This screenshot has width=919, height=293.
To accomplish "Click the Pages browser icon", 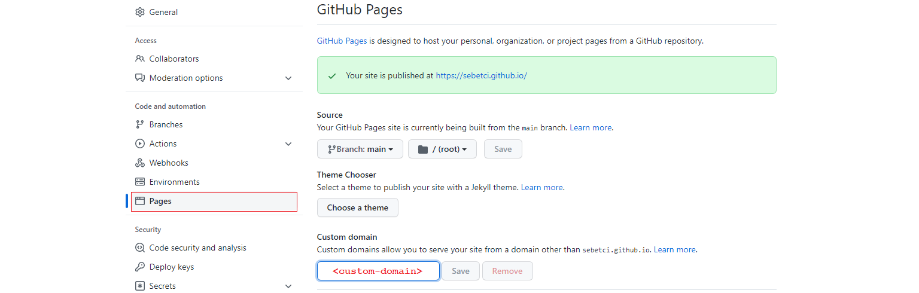I will click(x=140, y=201).
